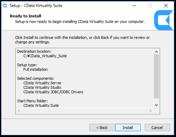Click the destination path C:¥CData_Virtuality_Suite
Viewport: 176px width, 137px height.
click(x=45, y=56)
